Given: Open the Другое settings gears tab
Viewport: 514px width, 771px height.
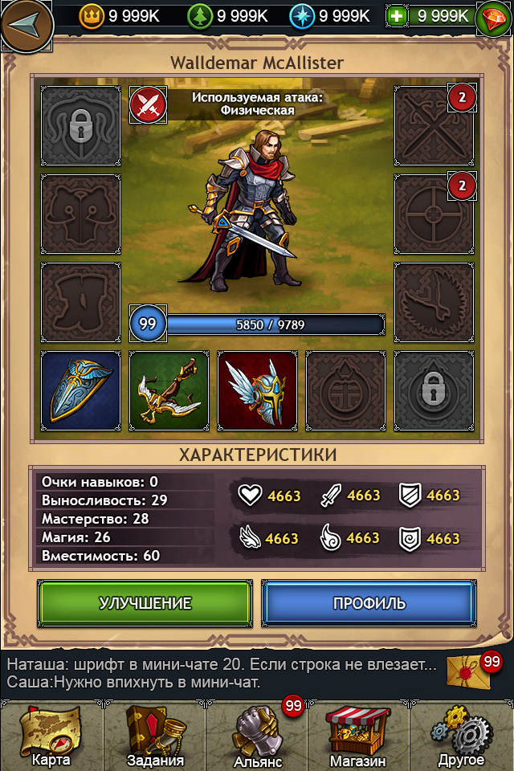Looking at the screenshot, I should 461,736.
